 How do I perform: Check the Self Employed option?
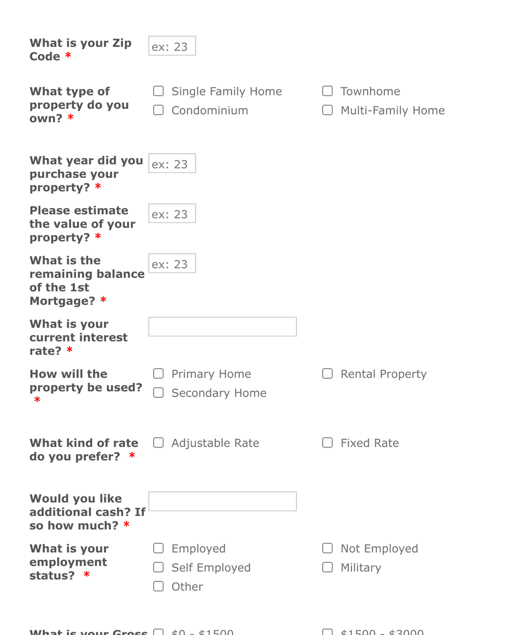(x=158, y=567)
